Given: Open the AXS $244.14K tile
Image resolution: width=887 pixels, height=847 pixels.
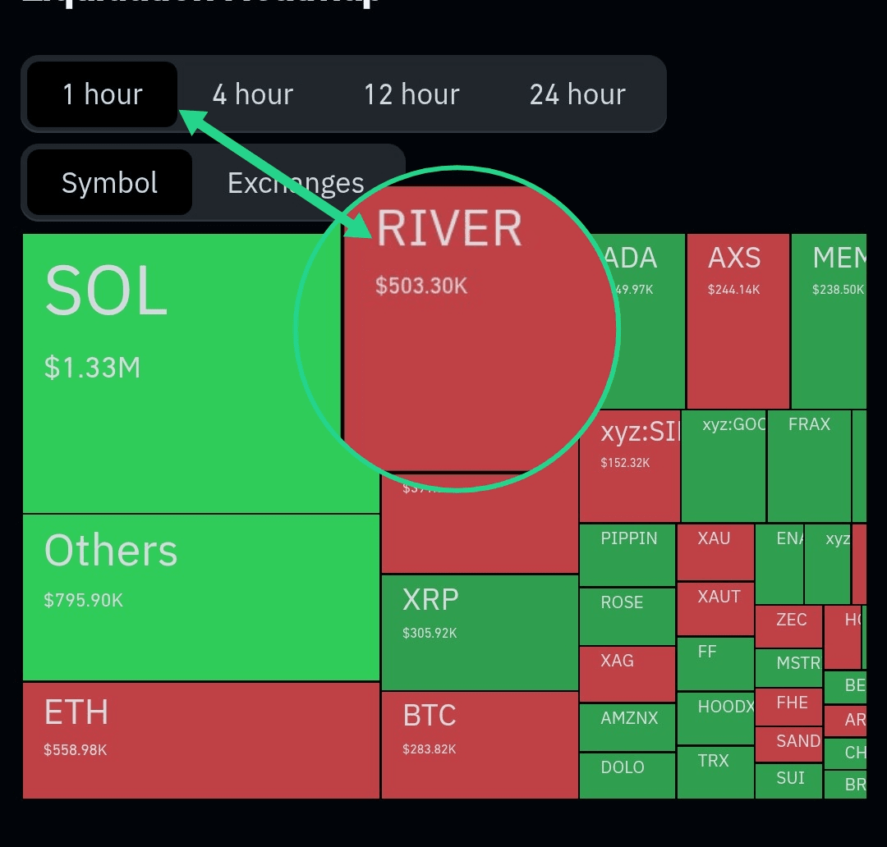Looking at the screenshot, I should (x=738, y=320).
